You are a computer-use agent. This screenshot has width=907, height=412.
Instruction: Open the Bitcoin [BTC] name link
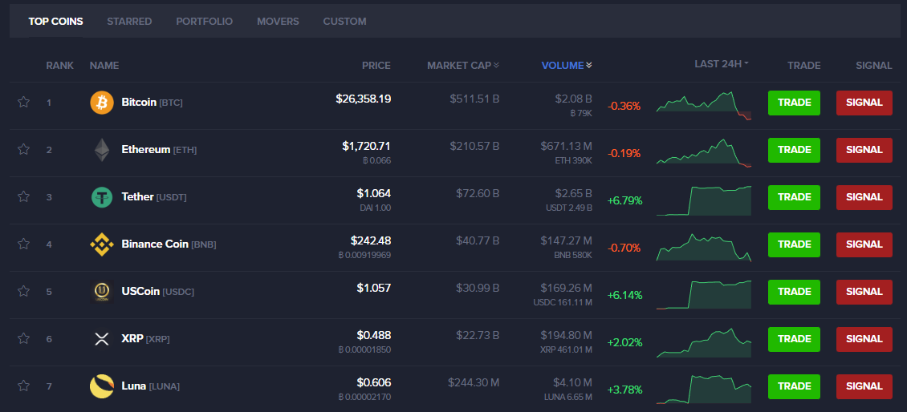pyautogui.click(x=153, y=103)
